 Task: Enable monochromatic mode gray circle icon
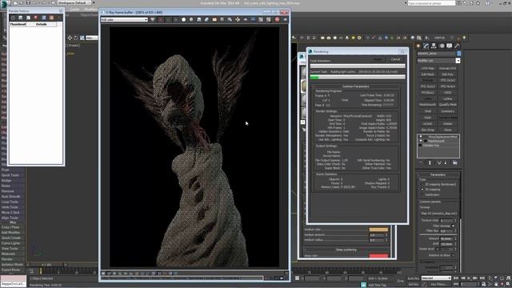click(x=191, y=19)
